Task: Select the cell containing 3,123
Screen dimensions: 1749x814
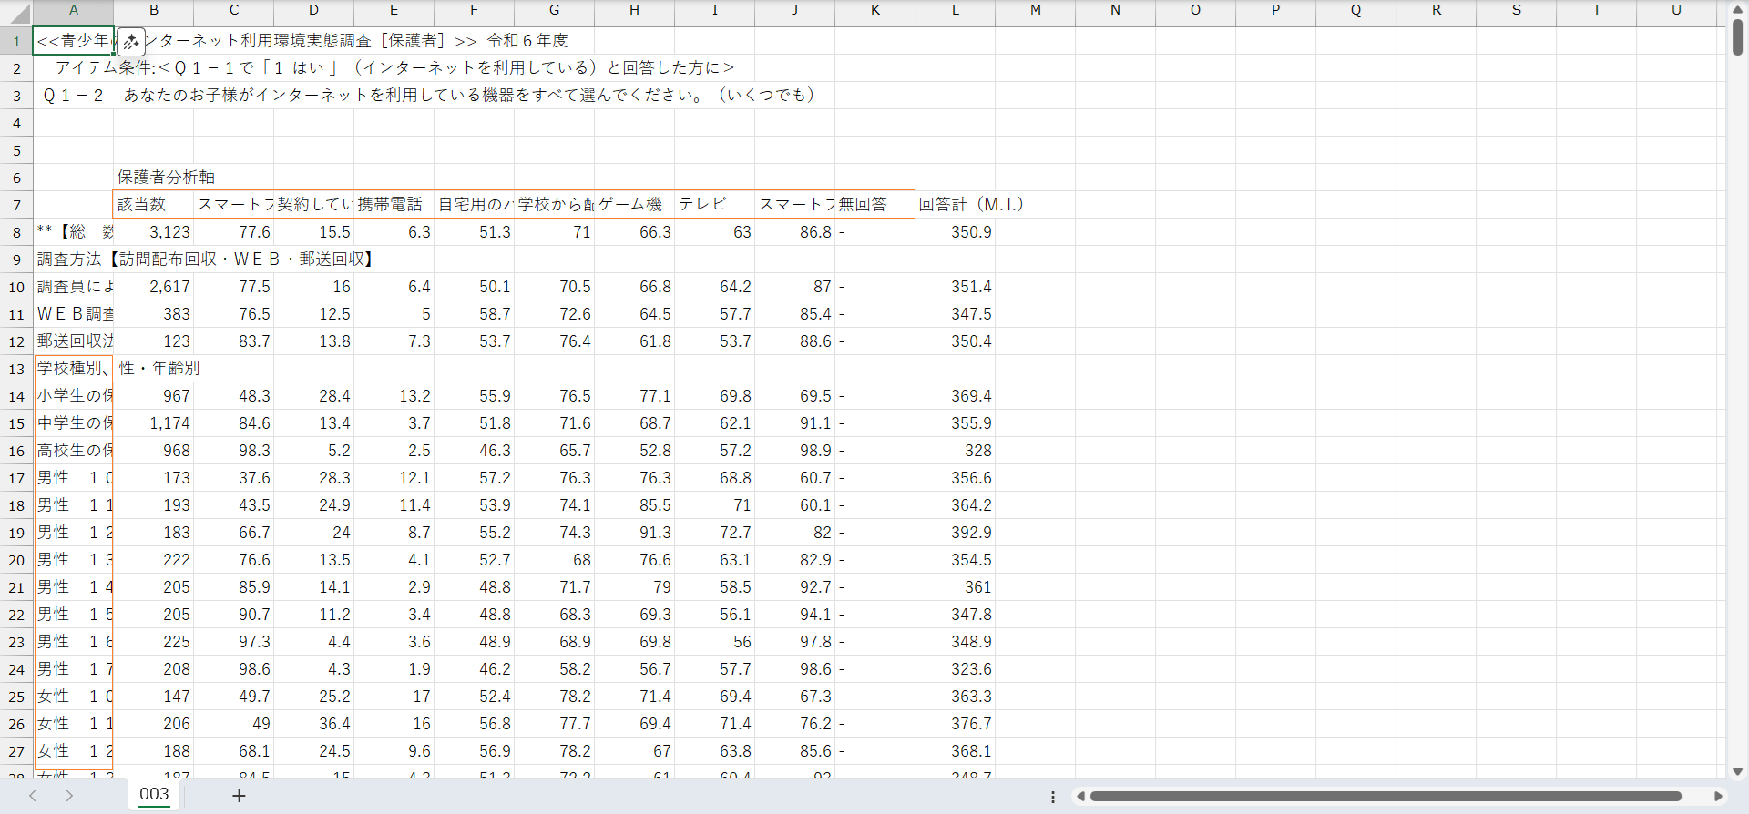Action: [x=153, y=232]
